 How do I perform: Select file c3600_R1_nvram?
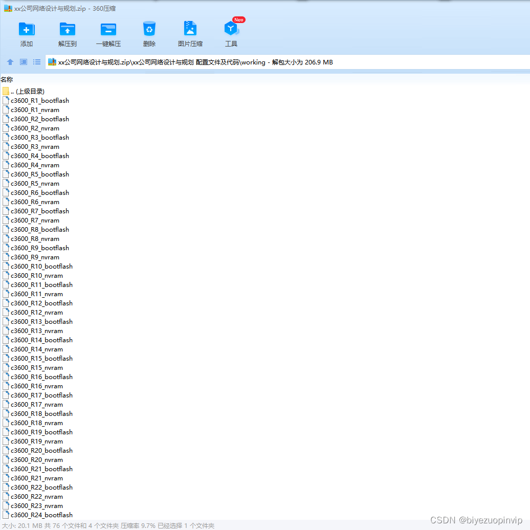31,110
